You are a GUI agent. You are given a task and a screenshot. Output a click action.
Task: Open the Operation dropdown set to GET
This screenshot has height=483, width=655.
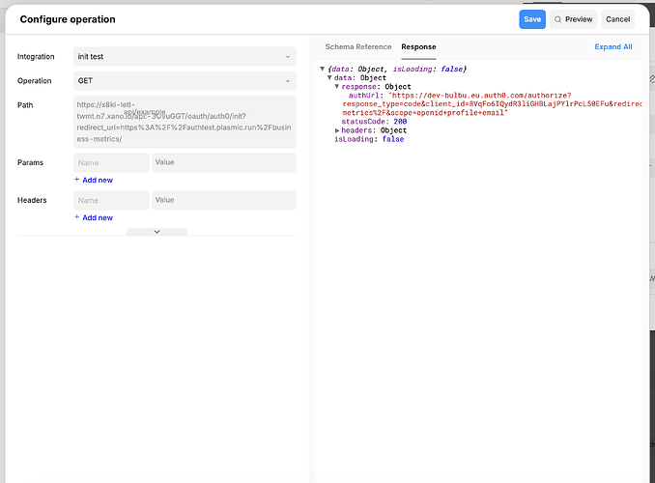185,81
